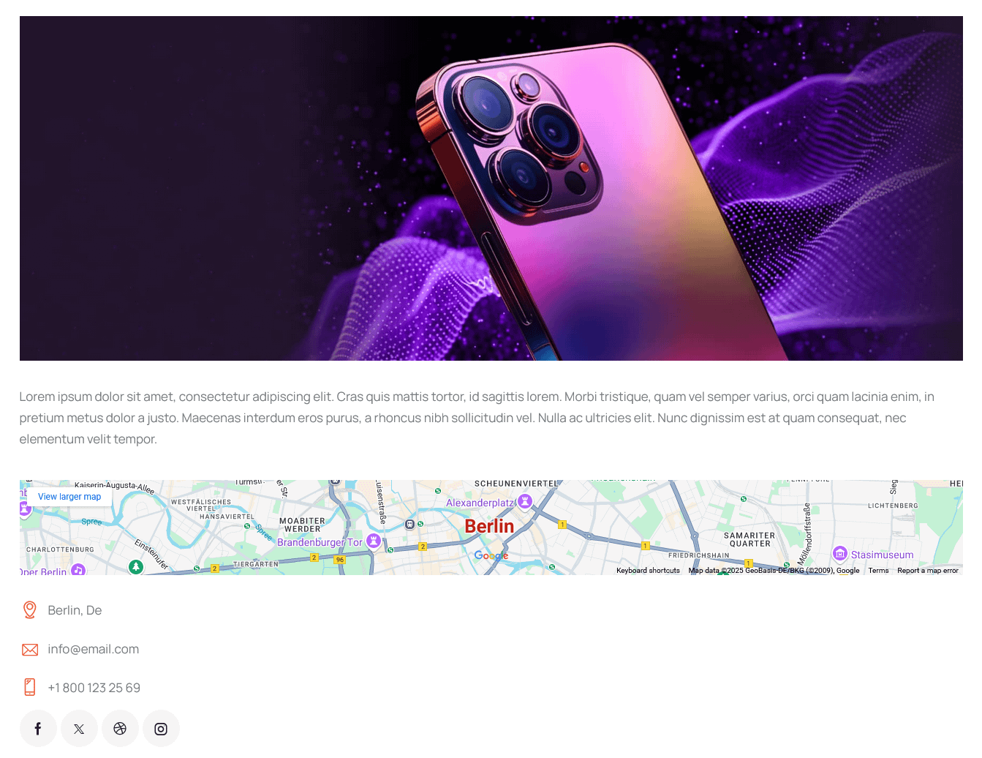Screen dimensions: 982x758
Task: Click the purple phone banner image
Action: (491, 188)
